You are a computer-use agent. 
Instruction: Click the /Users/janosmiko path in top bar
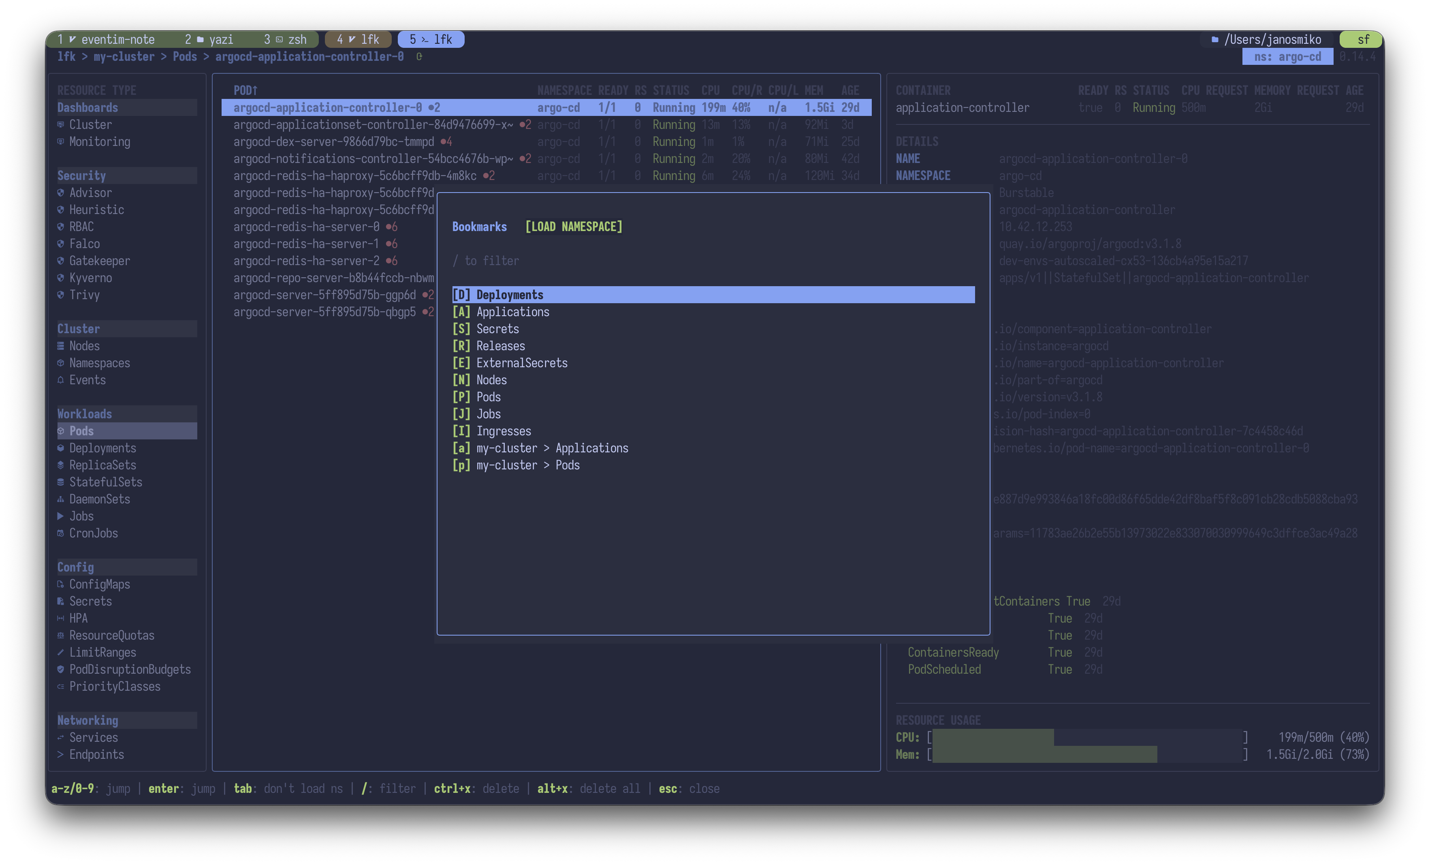pos(1272,39)
